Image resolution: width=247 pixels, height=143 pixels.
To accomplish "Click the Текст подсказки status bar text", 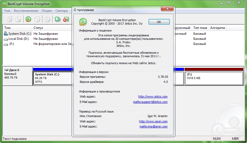I will pyautogui.click(x=15, y=139).
